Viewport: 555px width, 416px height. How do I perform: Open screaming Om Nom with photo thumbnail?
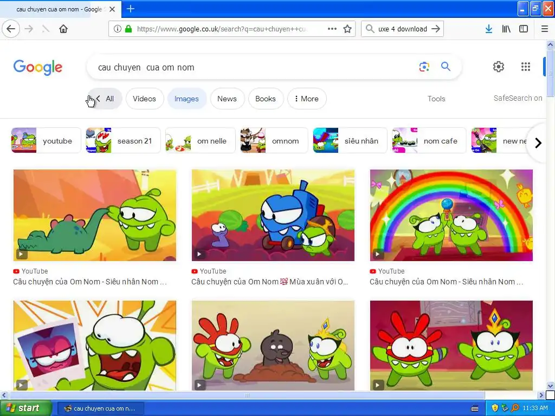pyautogui.click(x=94, y=345)
